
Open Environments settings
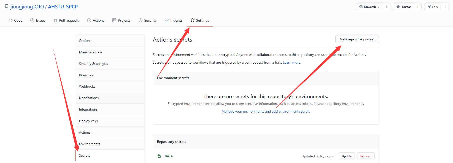110,144
